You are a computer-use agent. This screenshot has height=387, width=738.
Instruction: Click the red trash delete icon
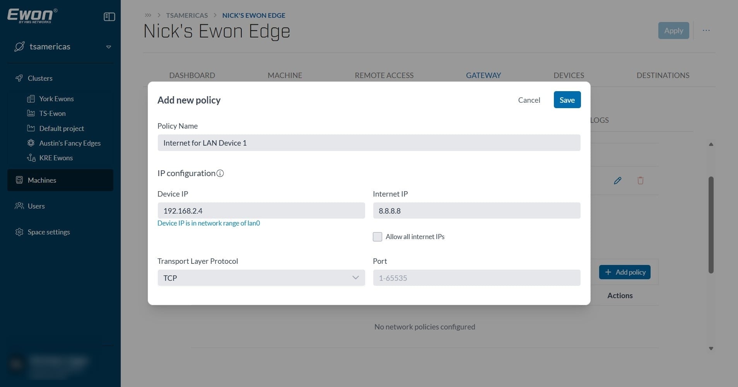pos(641,180)
